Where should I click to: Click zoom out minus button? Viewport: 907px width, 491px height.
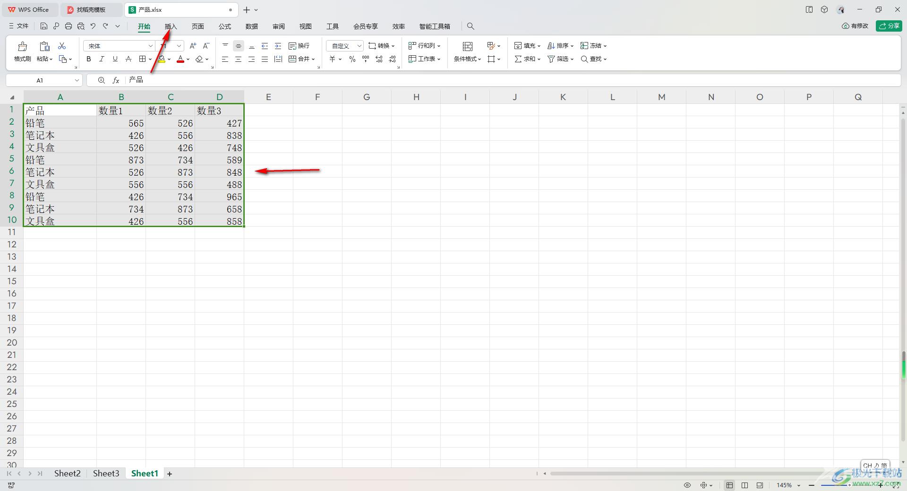(812, 485)
